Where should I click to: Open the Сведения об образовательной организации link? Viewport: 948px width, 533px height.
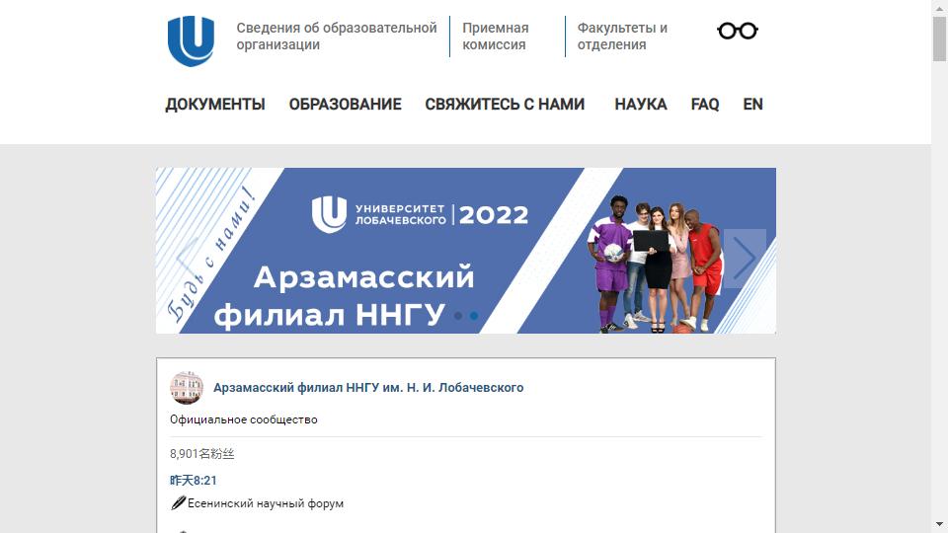click(x=336, y=37)
